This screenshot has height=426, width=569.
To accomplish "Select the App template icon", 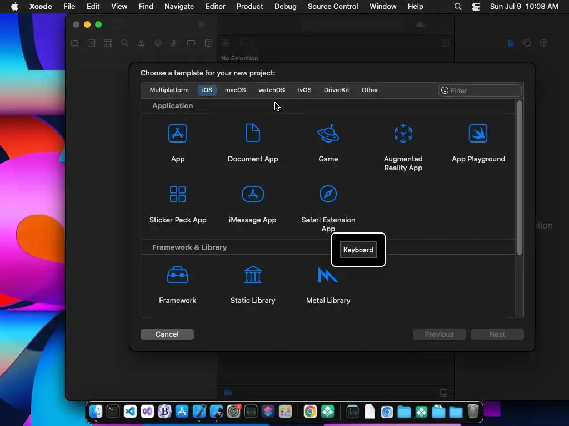I will pyautogui.click(x=177, y=133).
